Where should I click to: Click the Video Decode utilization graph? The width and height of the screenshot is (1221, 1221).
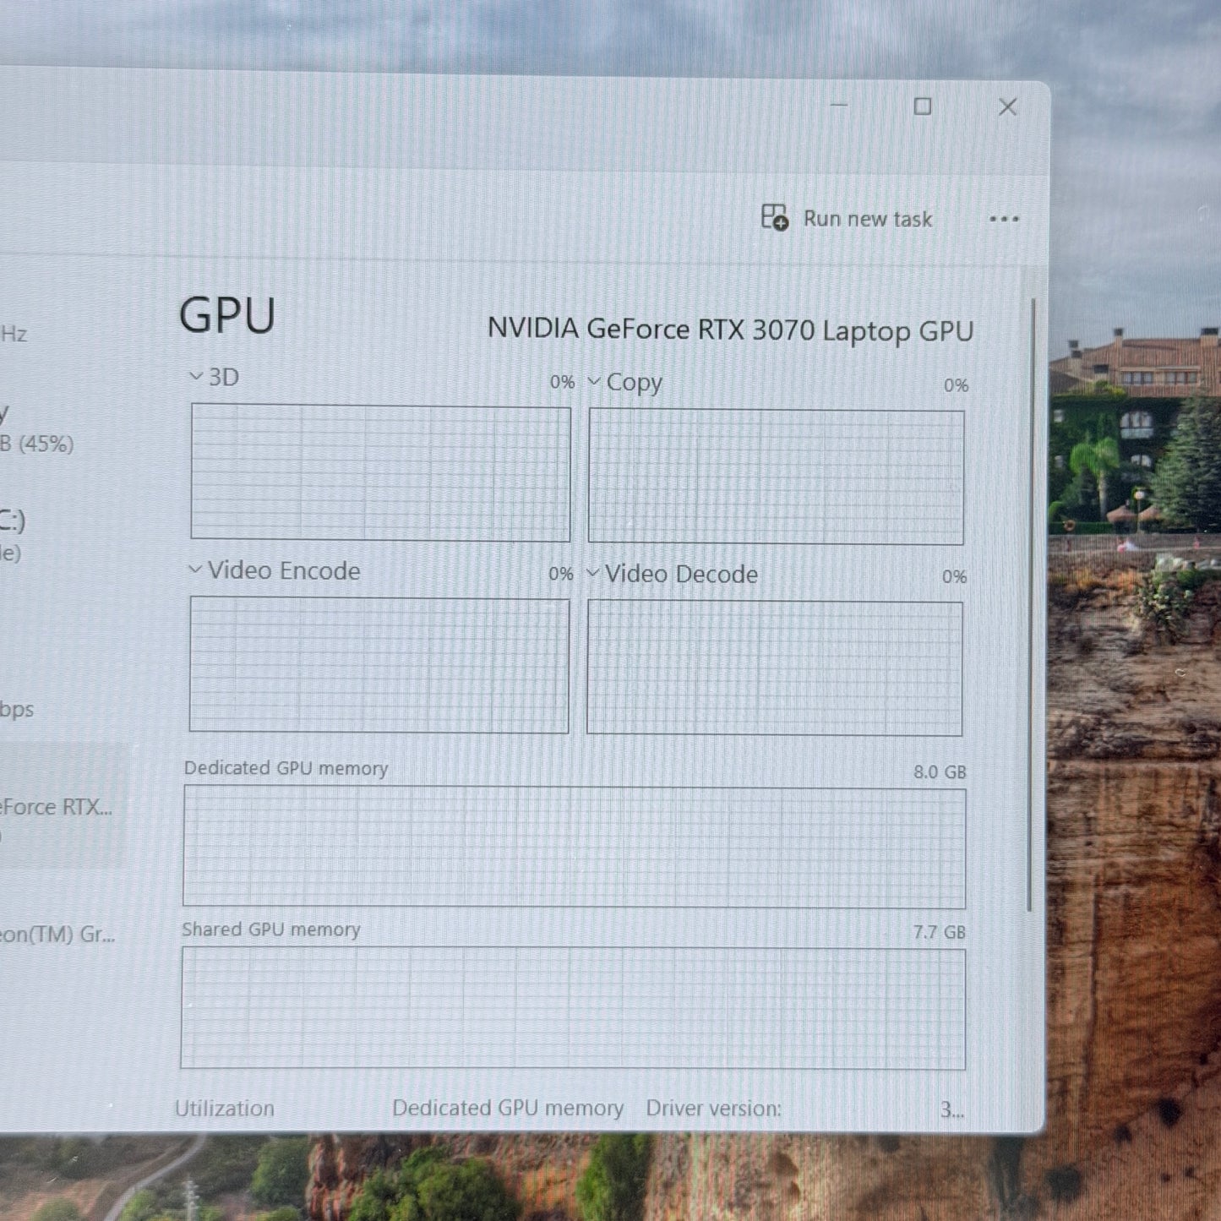coord(774,668)
